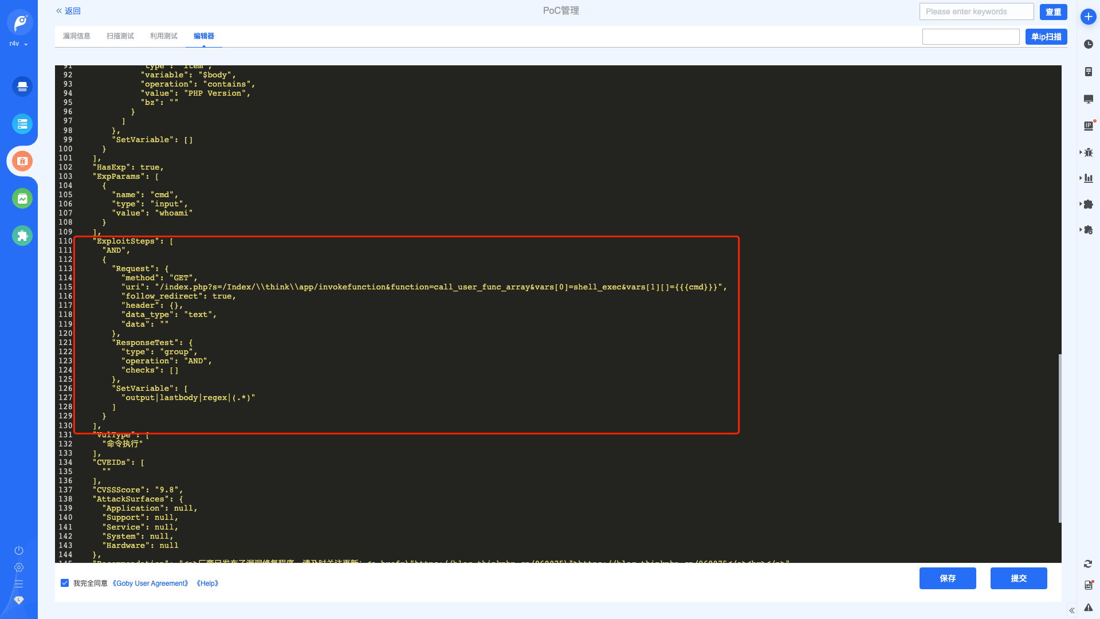Expand the bar chart section arrow
The width and height of the screenshot is (1100, 619).
click(1081, 178)
